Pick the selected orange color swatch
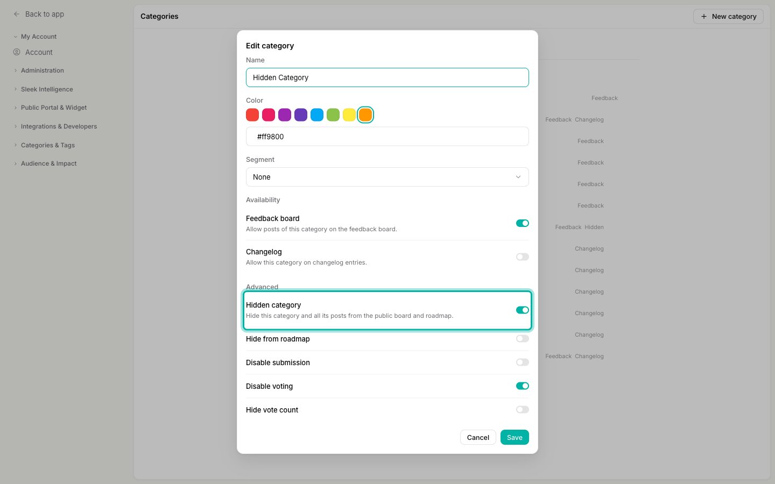 click(x=365, y=115)
